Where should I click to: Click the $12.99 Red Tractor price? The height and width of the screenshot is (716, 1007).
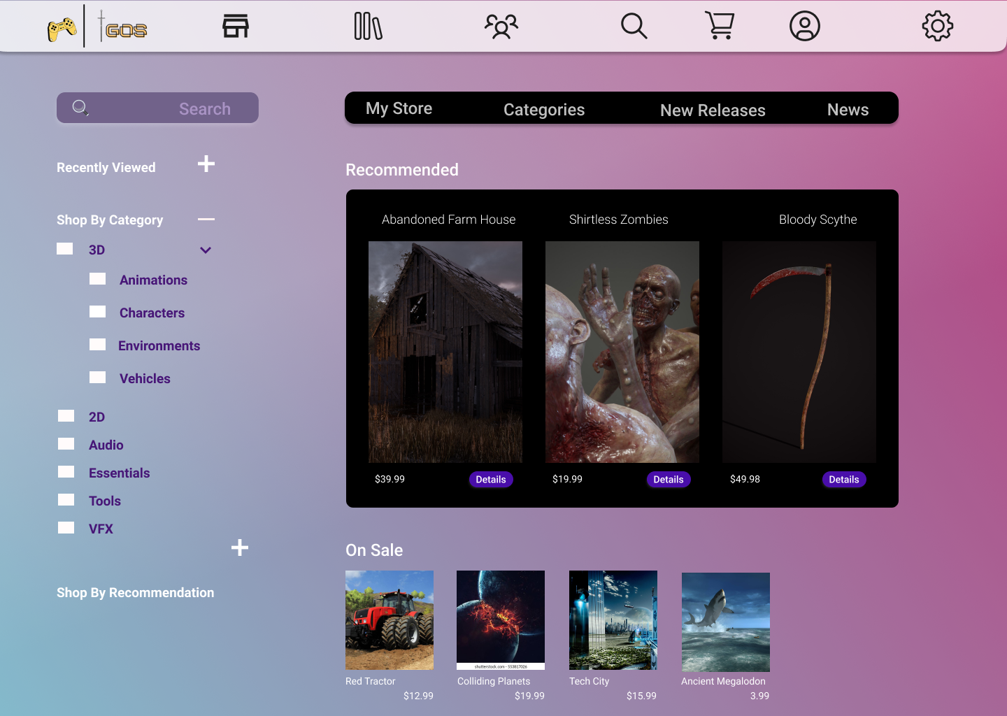click(418, 696)
